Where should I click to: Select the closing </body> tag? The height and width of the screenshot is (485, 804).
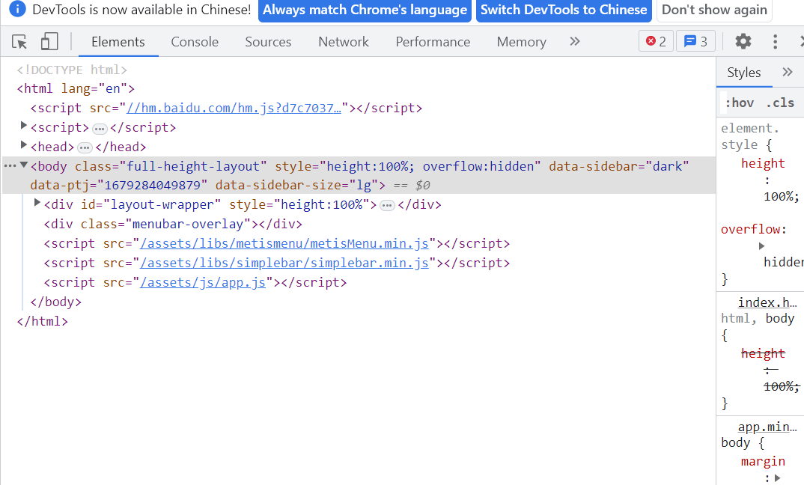tap(56, 302)
